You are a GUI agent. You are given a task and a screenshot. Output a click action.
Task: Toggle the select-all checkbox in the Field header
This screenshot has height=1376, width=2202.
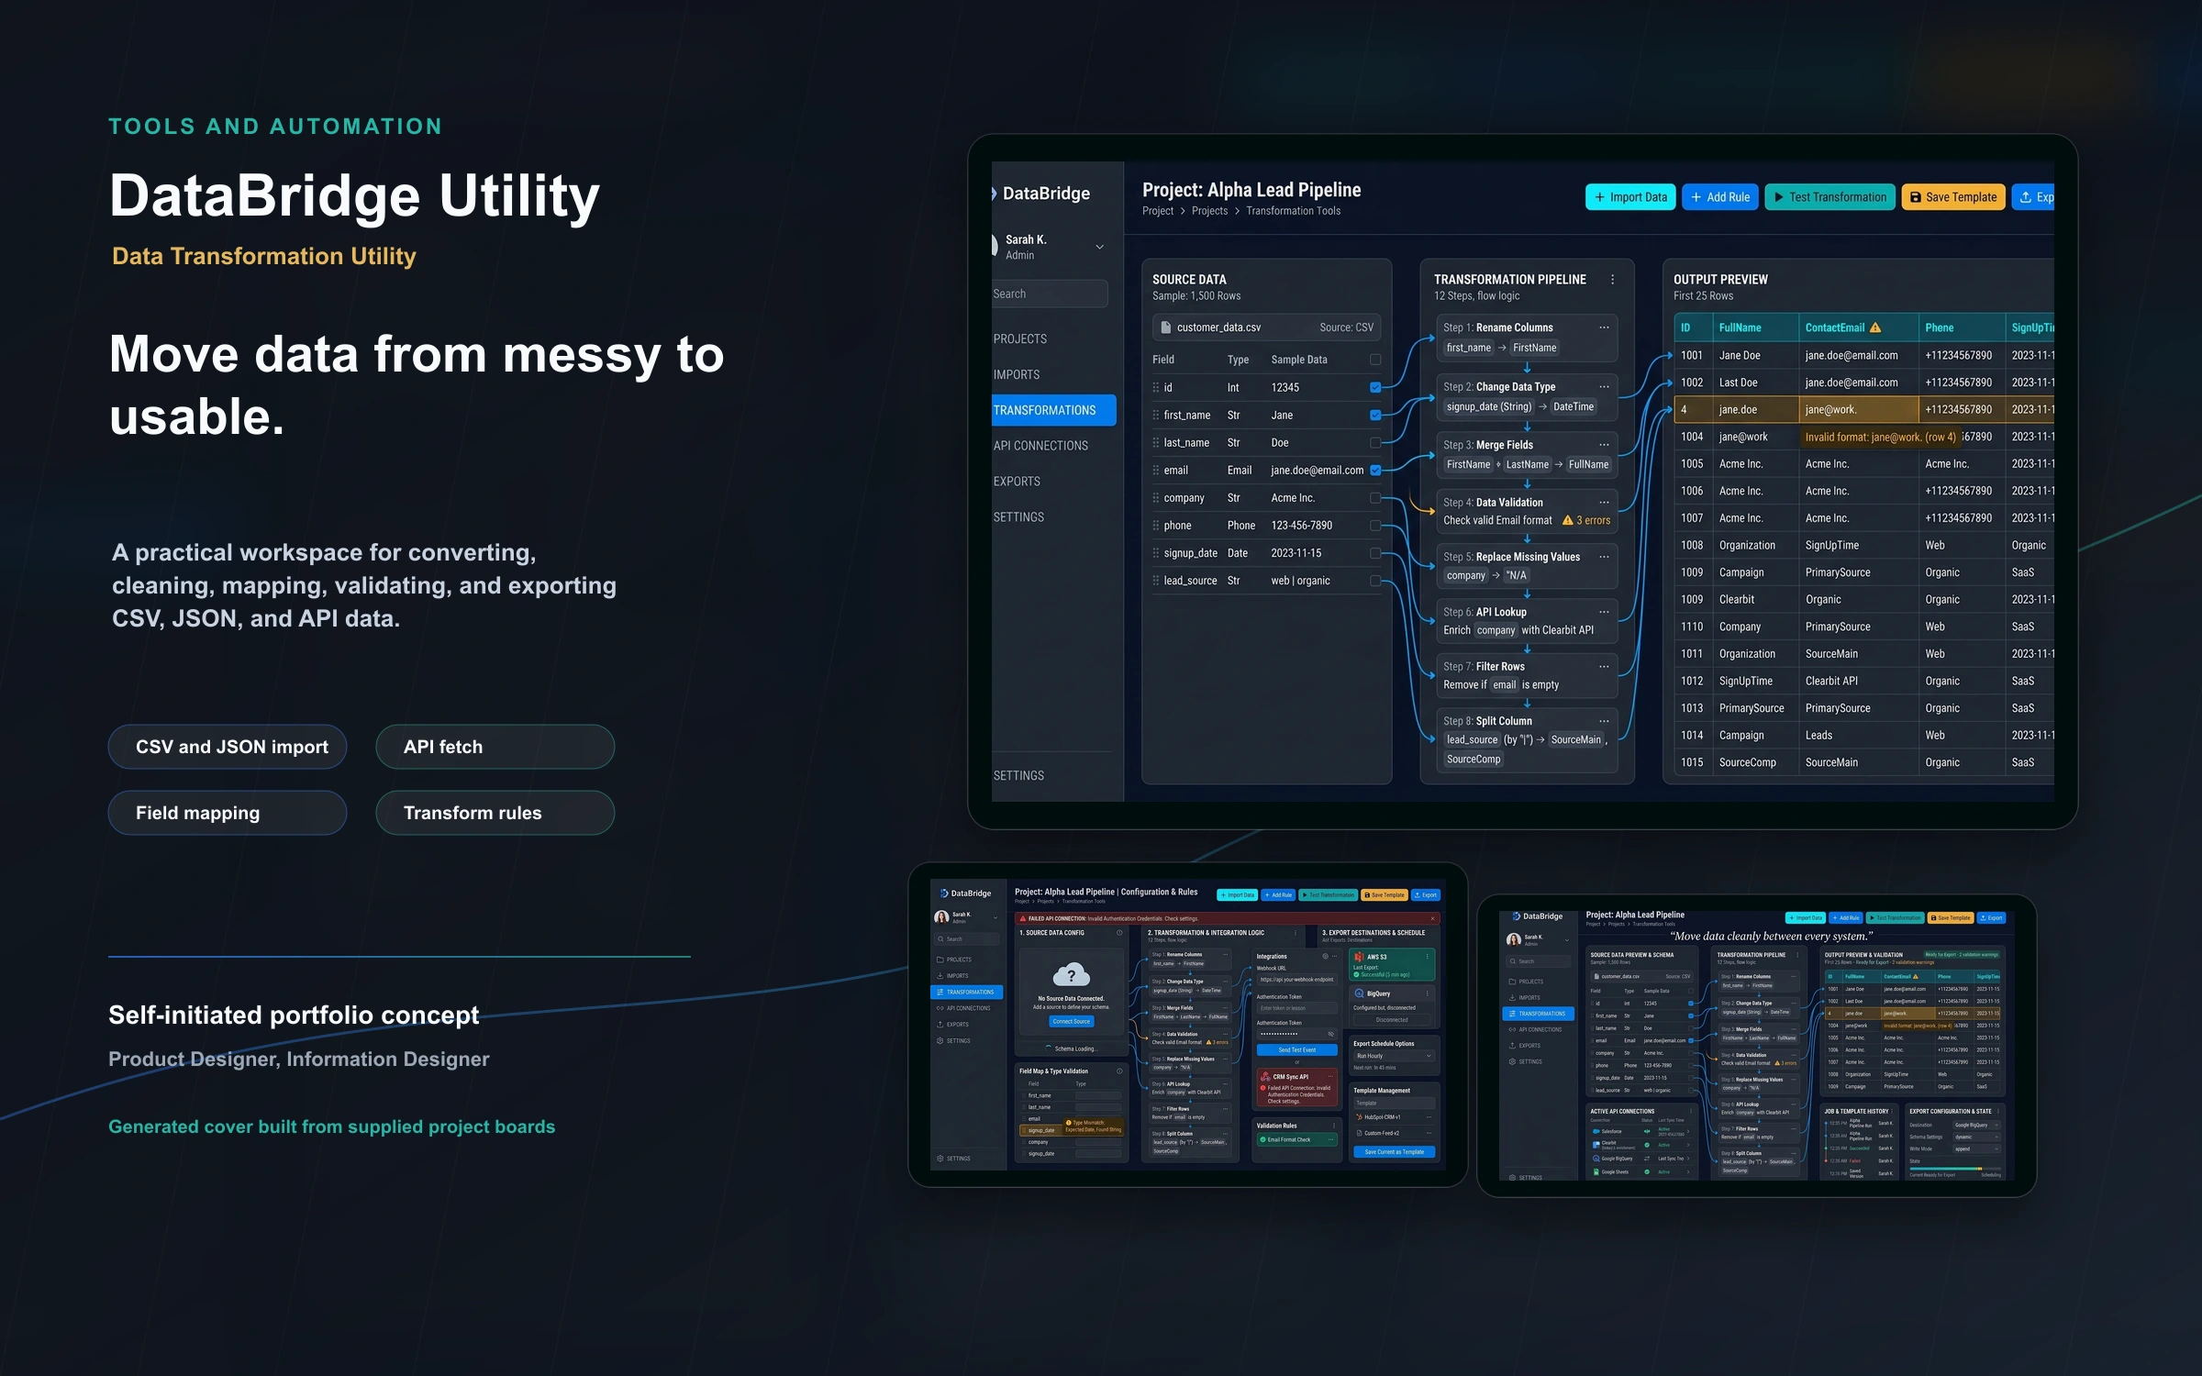(x=1375, y=360)
